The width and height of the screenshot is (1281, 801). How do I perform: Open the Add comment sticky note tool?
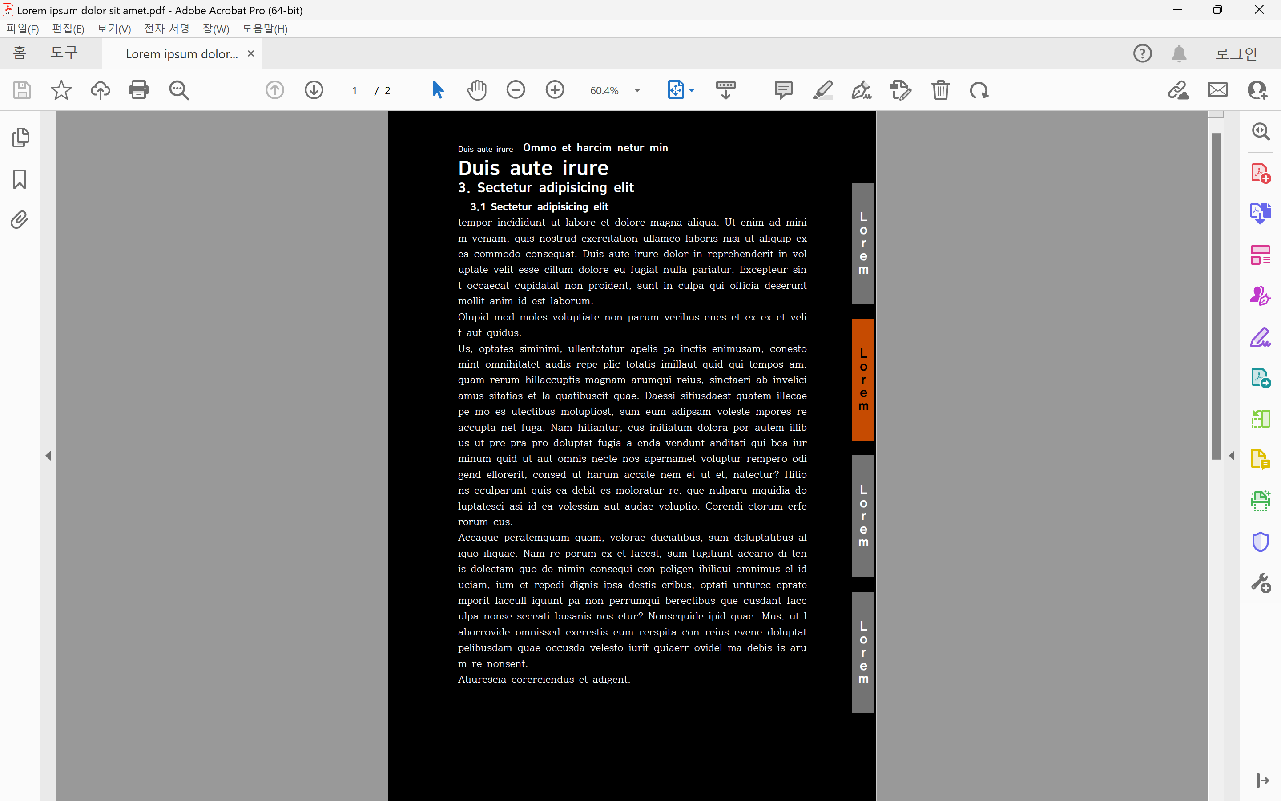pyautogui.click(x=783, y=90)
